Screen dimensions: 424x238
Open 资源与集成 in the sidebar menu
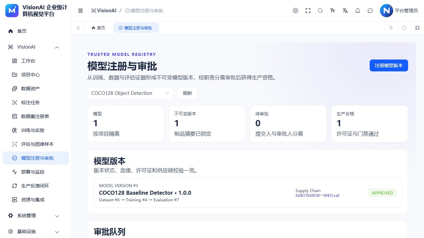[36, 200]
